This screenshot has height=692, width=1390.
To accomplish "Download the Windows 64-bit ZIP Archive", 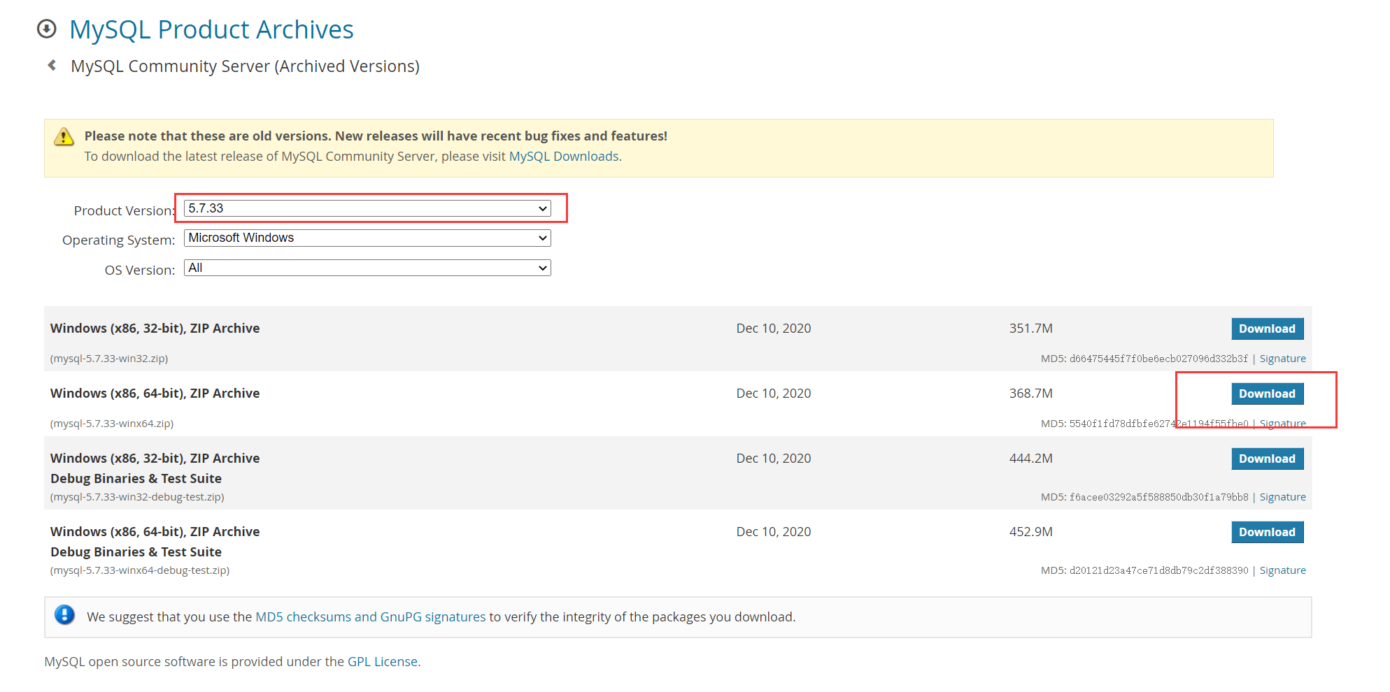I will pos(1266,394).
